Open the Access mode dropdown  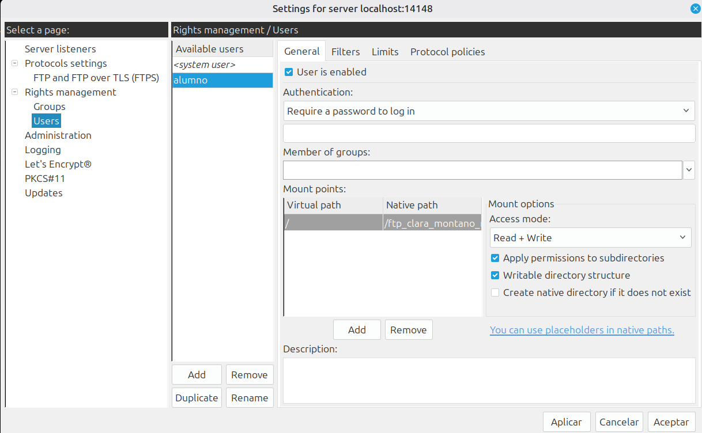[x=590, y=238]
